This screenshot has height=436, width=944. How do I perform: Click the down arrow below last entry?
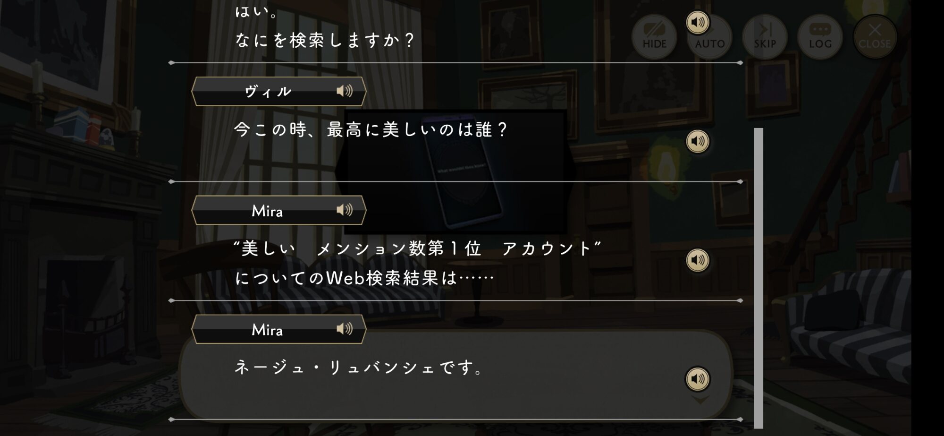pyautogui.click(x=700, y=401)
